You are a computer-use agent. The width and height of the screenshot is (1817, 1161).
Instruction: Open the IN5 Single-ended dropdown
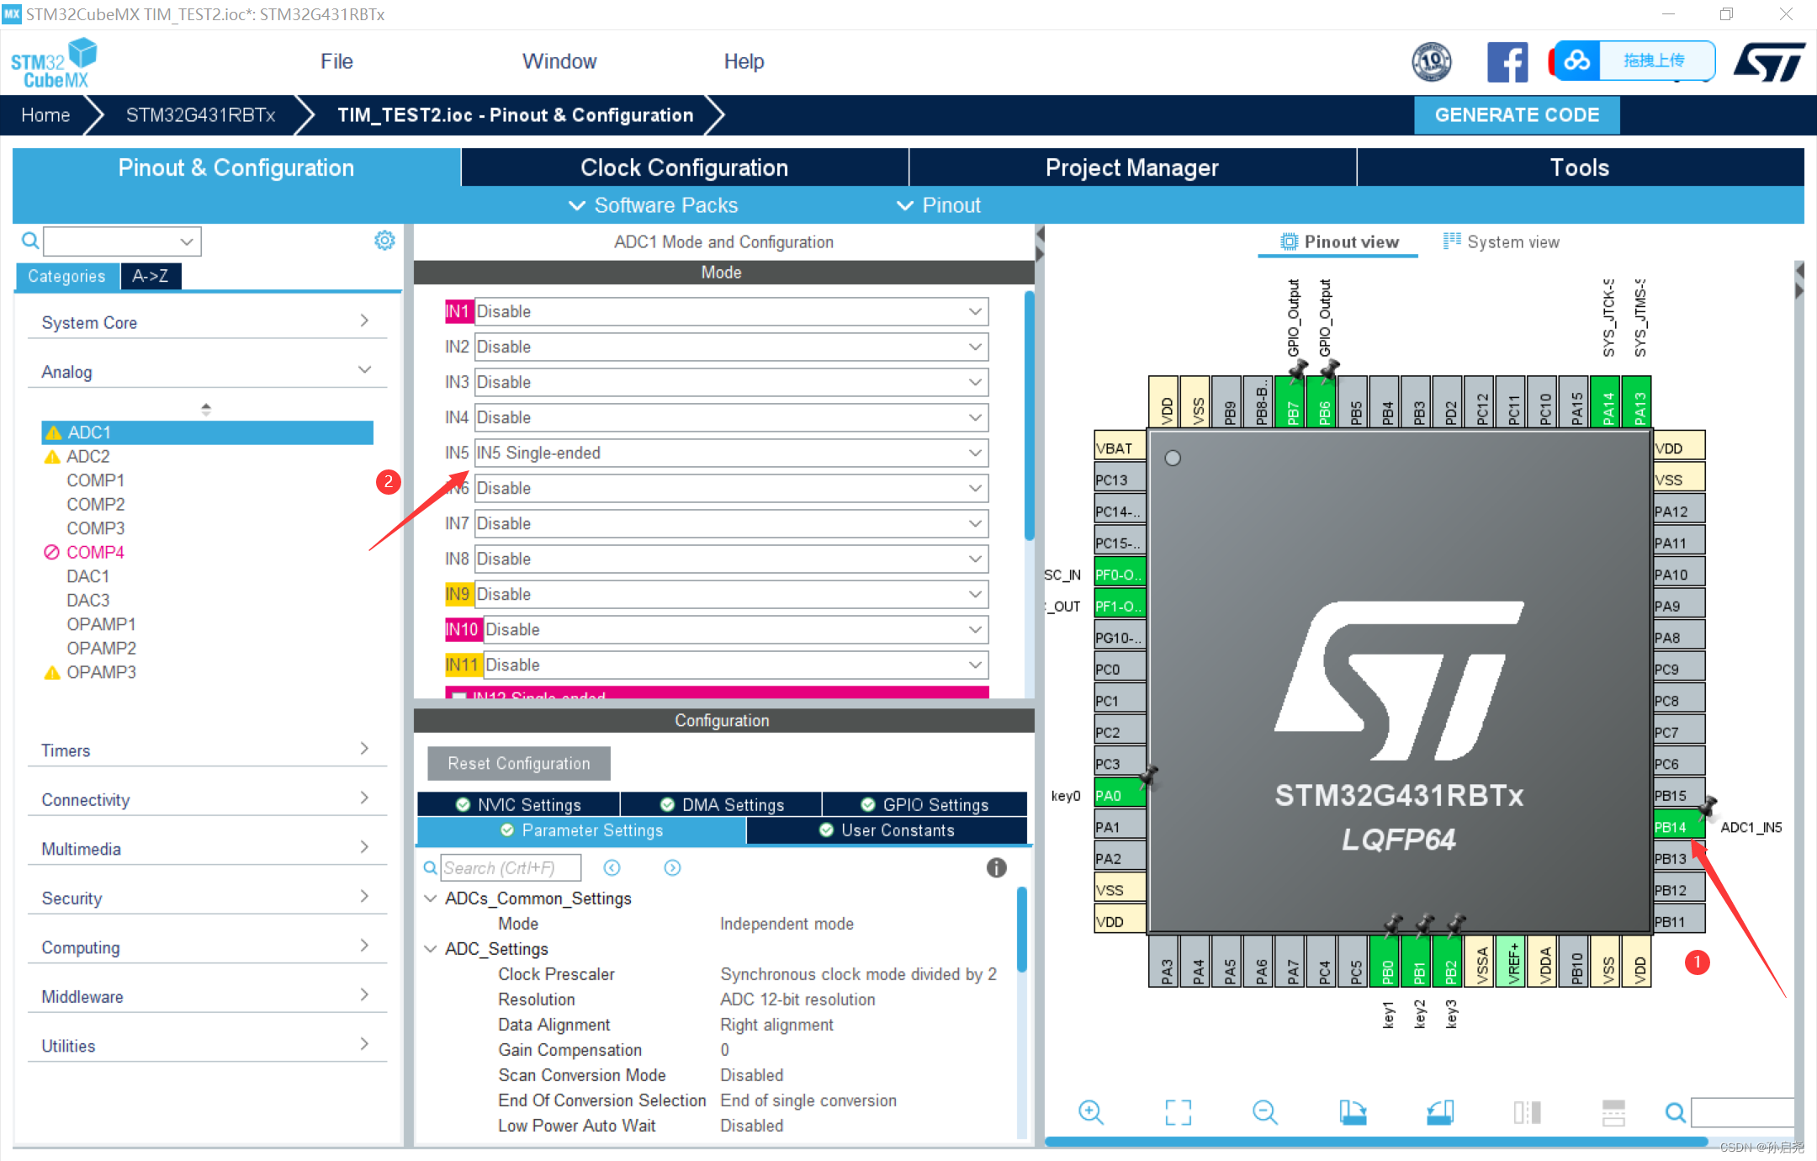click(975, 453)
